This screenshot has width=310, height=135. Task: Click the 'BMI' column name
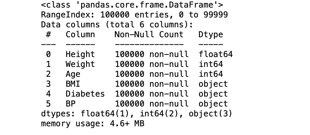point(73,84)
